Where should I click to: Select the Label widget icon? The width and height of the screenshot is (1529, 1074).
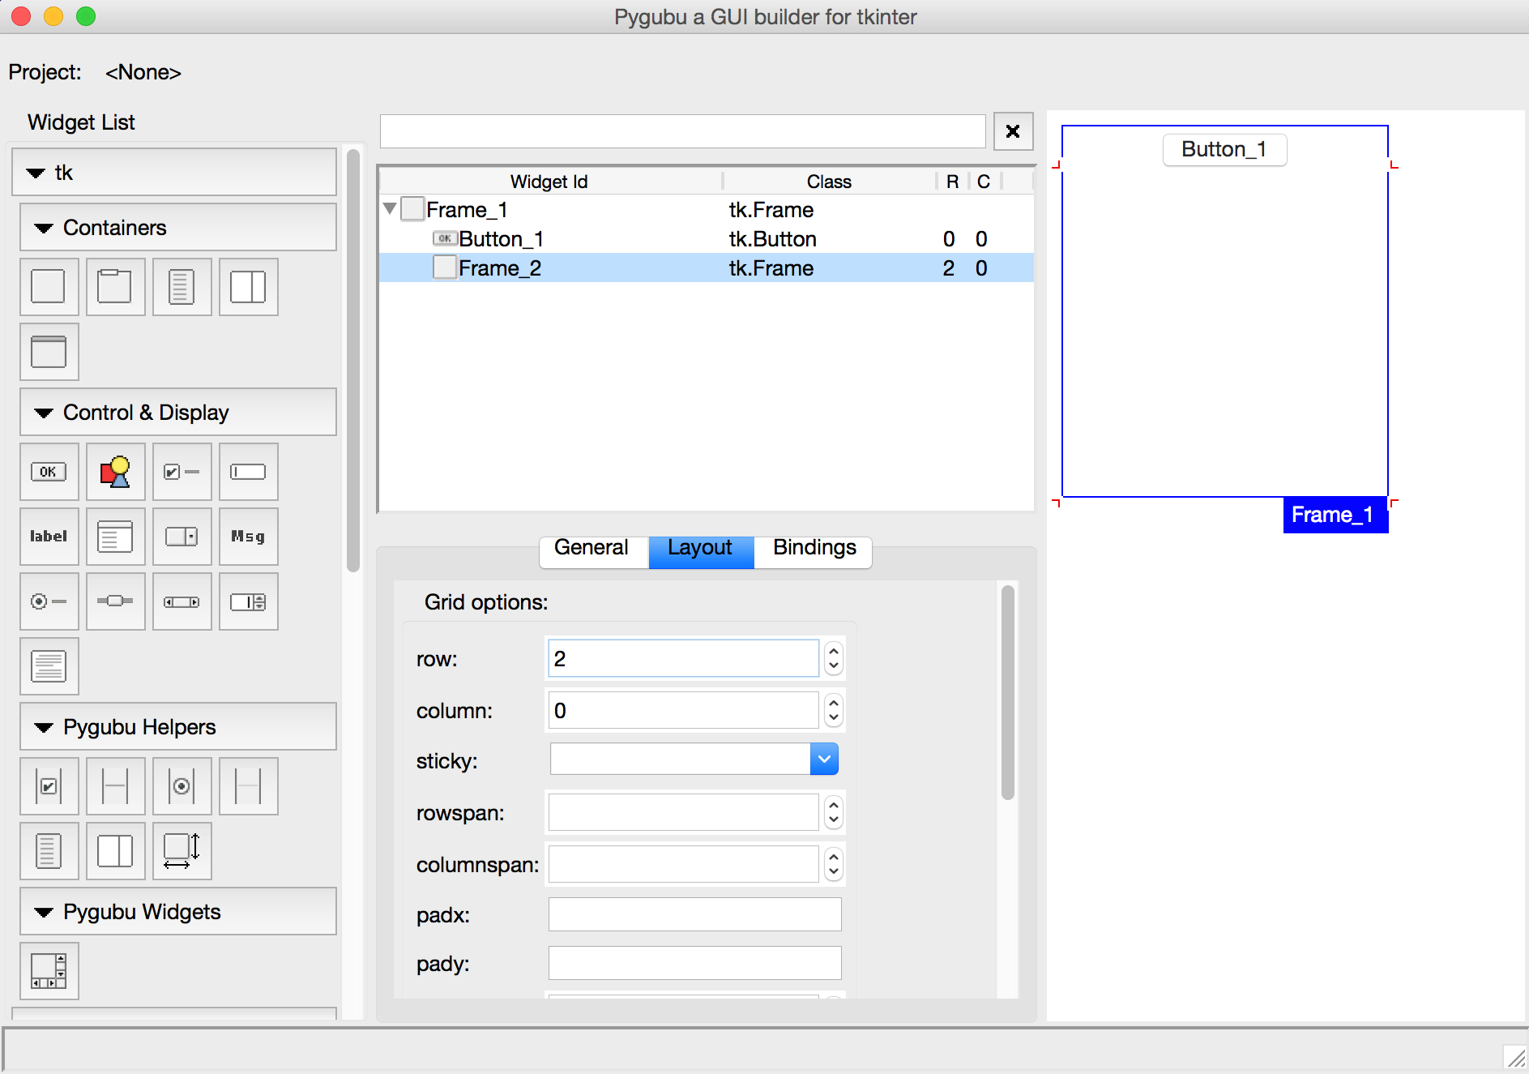coord(49,537)
